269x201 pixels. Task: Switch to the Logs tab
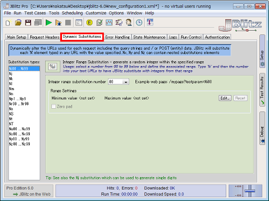173,37
